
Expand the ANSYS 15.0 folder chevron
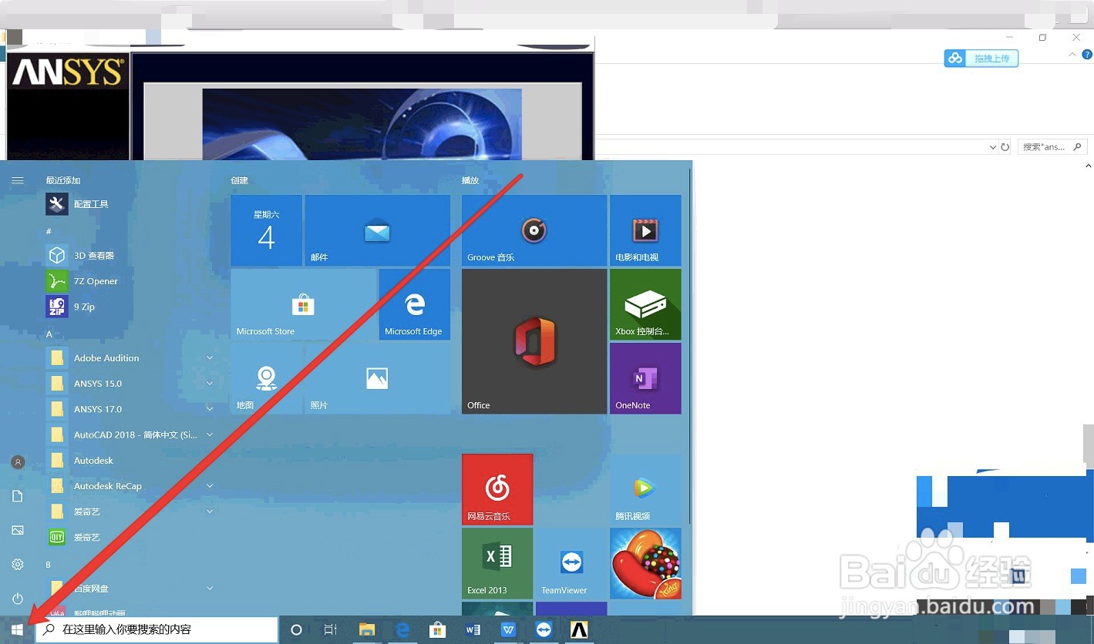tap(210, 384)
